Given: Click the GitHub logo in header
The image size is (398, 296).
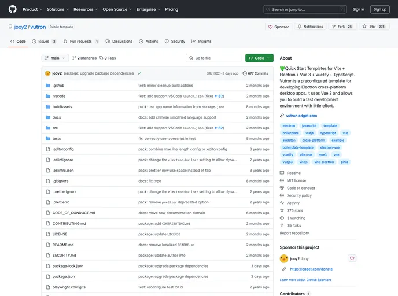Looking at the screenshot, I should (x=13, y=9).
